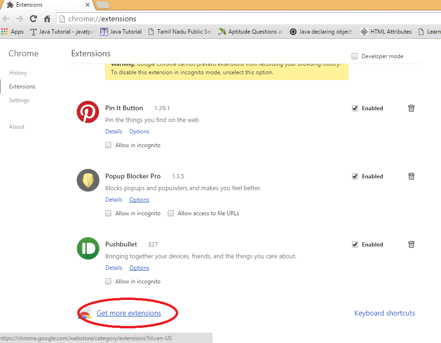Image resolution: width=441 pixels, height=343 pixels.
Task: Disable the Popup Blocker Pro extension
Action: coord(355,176)
